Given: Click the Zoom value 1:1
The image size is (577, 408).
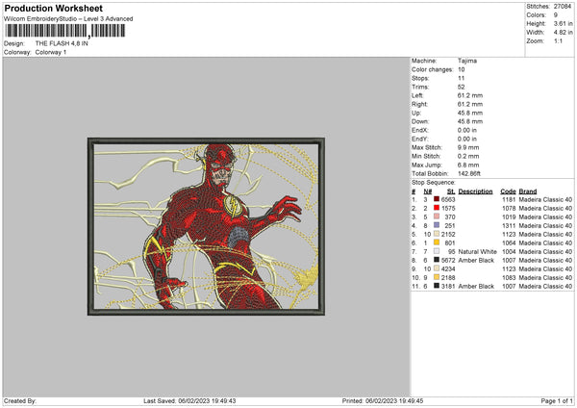Looking at the screenshot, I should click(x=558, y=40).
